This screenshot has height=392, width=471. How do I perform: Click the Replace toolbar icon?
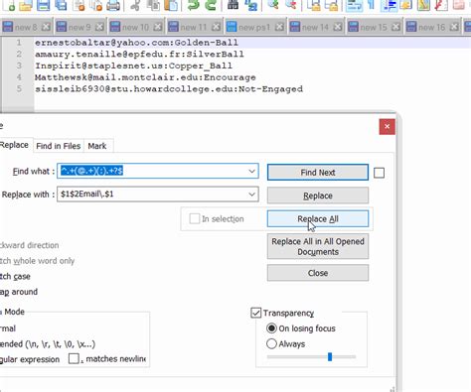(x=250, y=5)
